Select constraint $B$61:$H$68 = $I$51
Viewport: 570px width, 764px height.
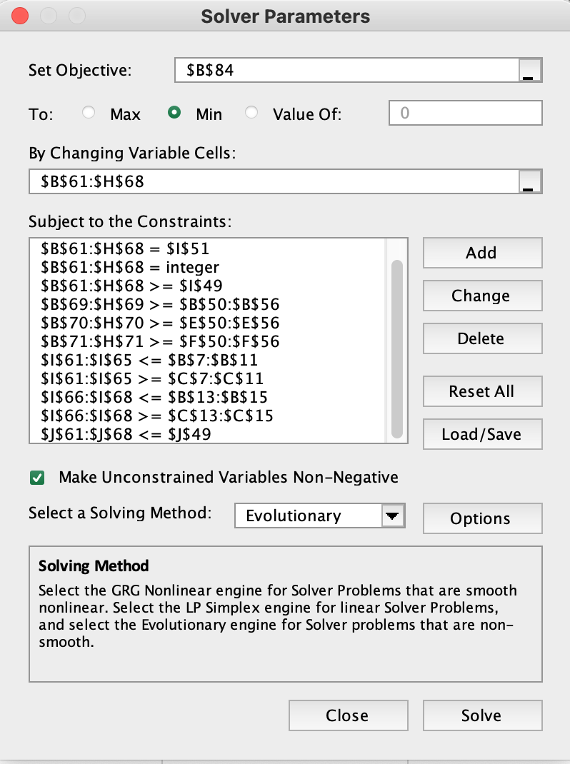click(x=125, y=248)
